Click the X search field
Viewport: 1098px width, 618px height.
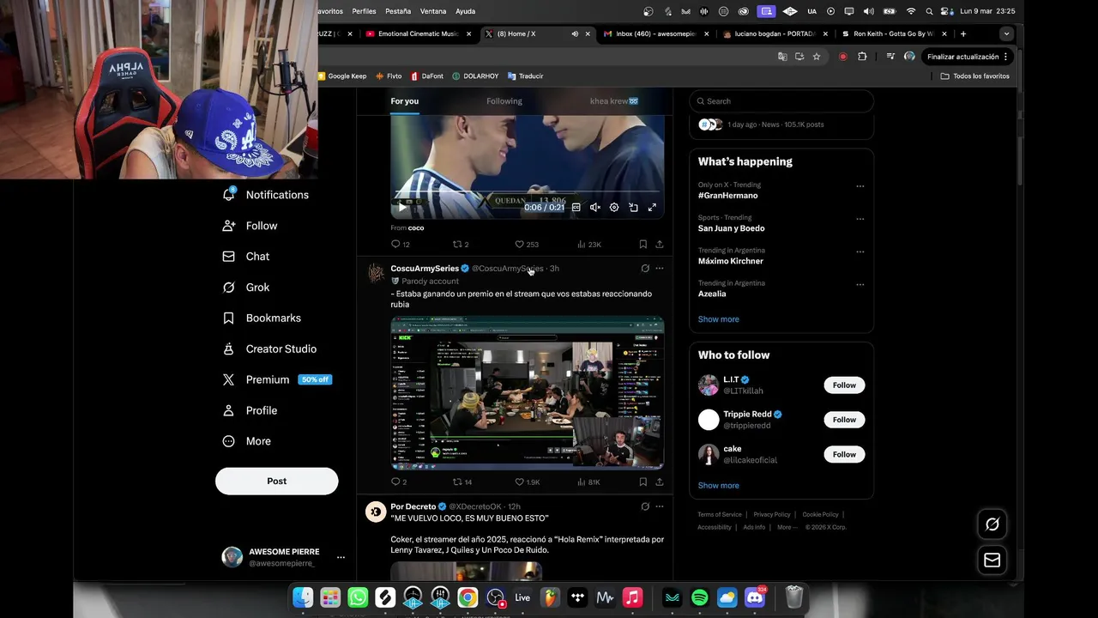(x=781, y=101)
